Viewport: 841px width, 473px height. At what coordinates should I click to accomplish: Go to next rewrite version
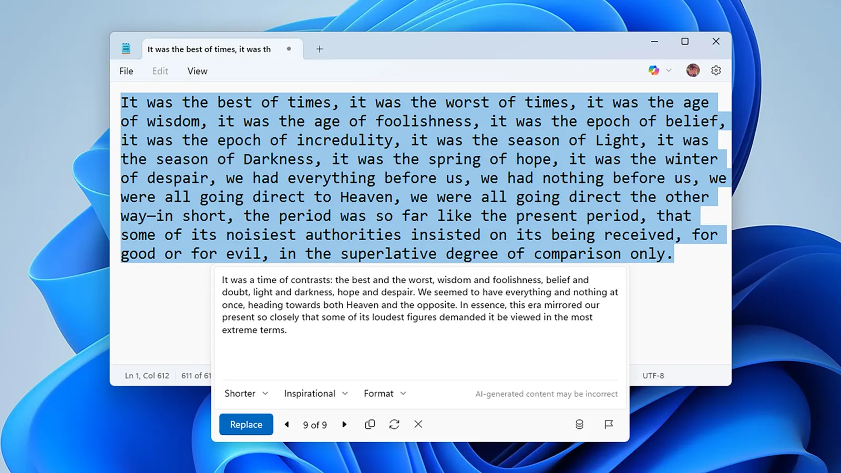click(344, 424)
